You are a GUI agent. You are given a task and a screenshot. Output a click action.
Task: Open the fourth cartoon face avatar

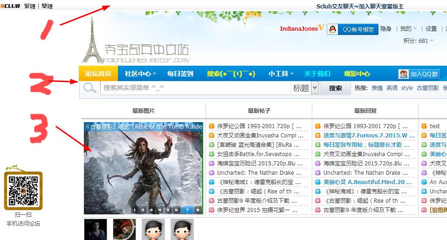[x=182, y=229]
